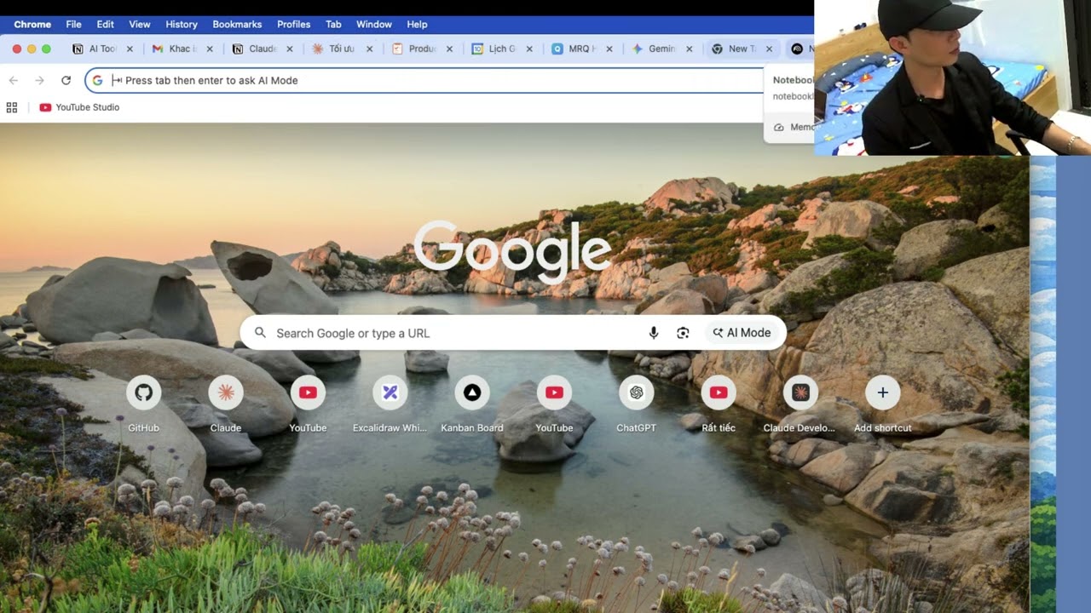Image resolution: width=1091 pixels, height=613 pixels.
Task: Go back to the previous page
Action: point(13,80)
